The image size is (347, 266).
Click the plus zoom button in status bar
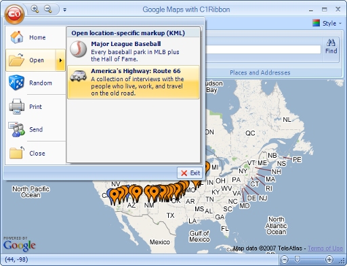click(329, 259)
